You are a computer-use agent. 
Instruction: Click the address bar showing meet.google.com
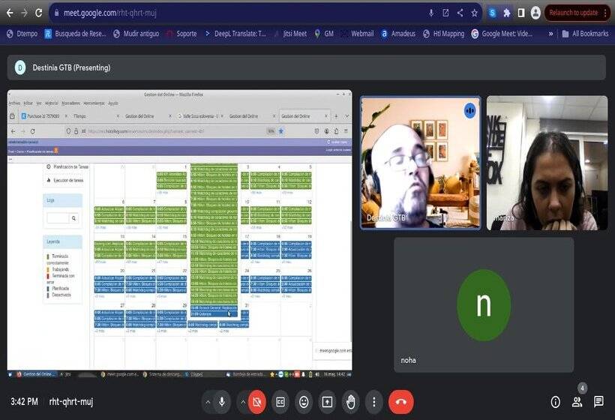(x=225, y=13)
